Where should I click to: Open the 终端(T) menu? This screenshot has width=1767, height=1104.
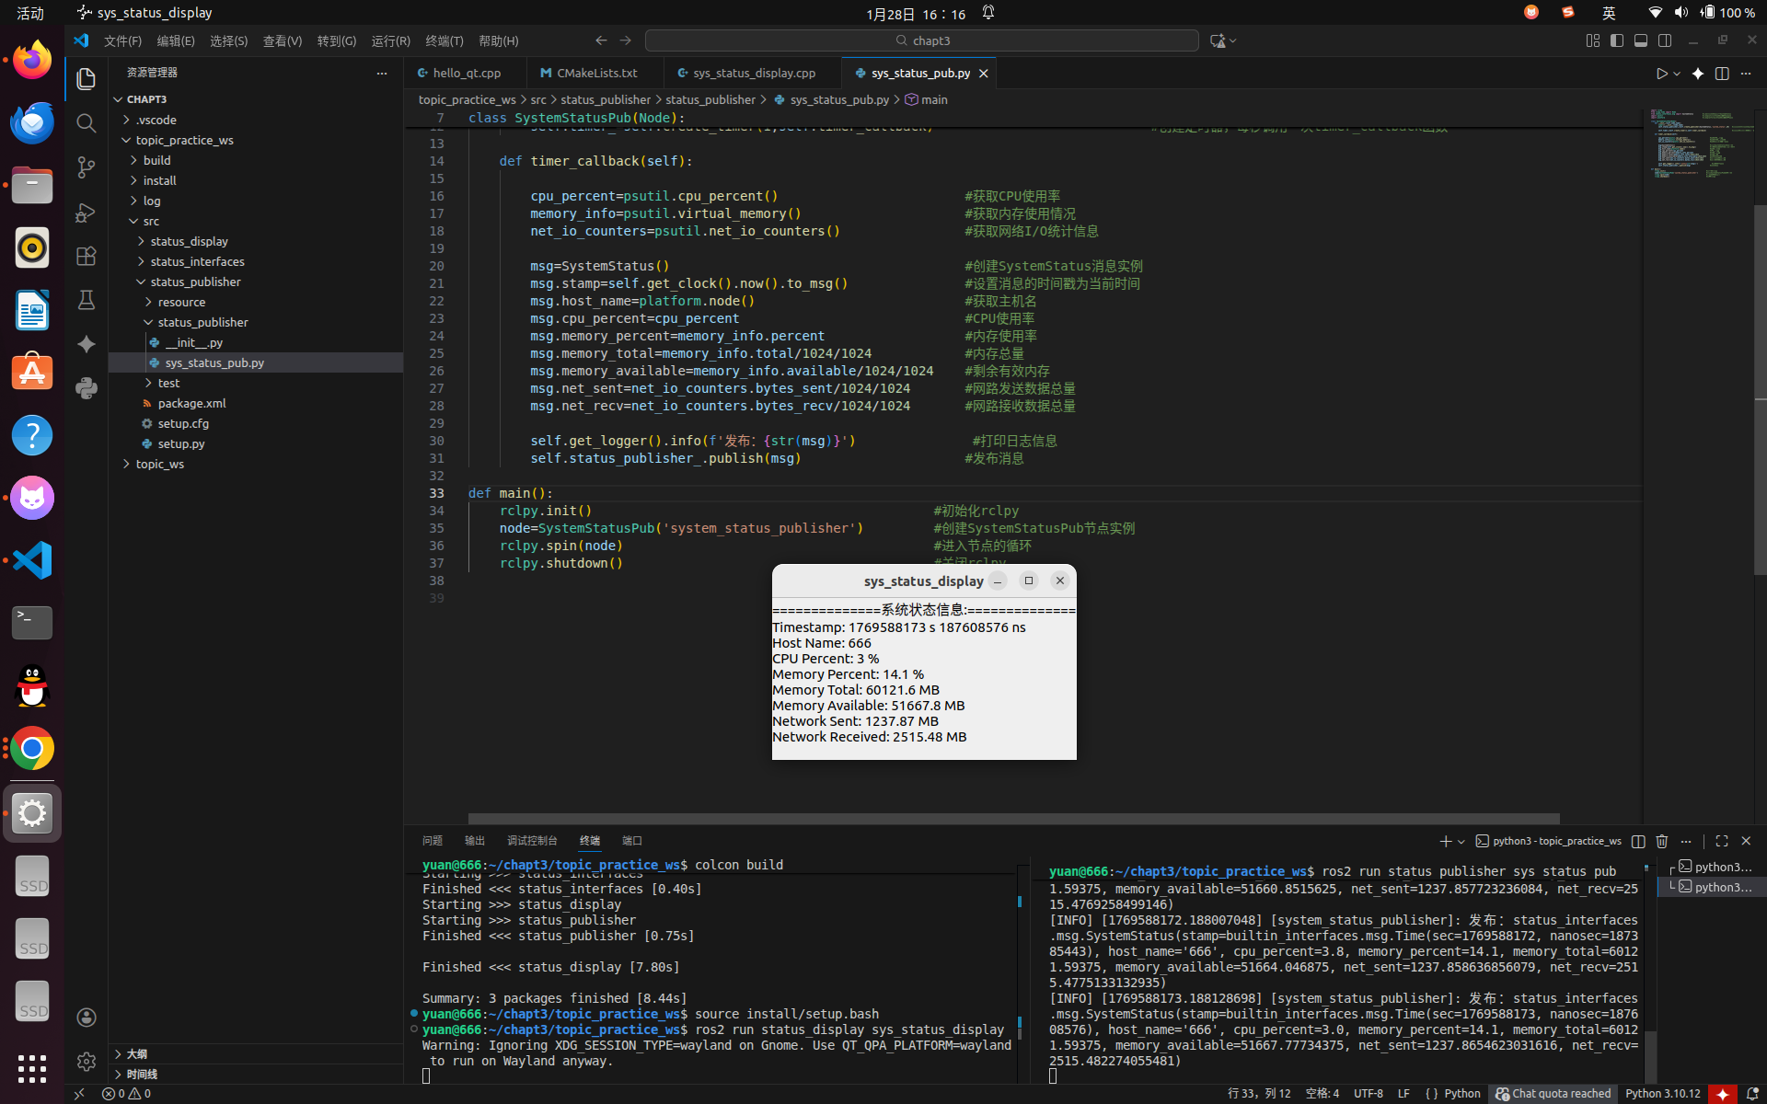click(x=445, y=40)
